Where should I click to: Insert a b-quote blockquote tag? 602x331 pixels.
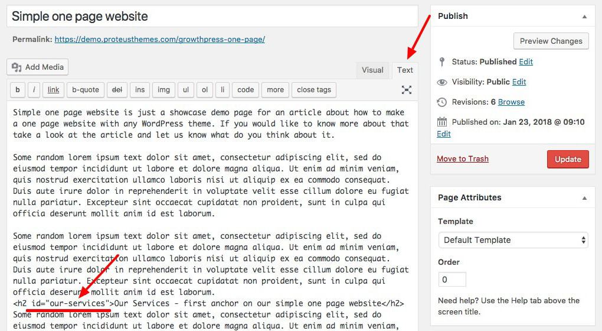pos(85,90)
